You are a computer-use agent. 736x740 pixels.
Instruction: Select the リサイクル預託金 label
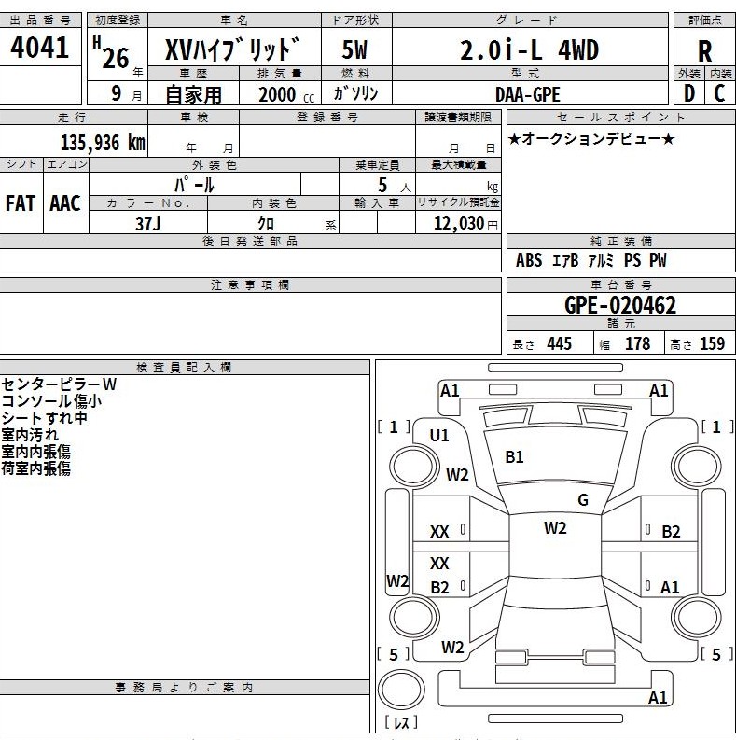458,202
